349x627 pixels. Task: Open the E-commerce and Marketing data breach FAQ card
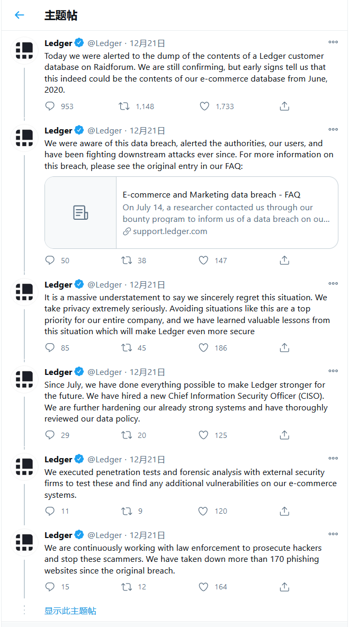191,212
